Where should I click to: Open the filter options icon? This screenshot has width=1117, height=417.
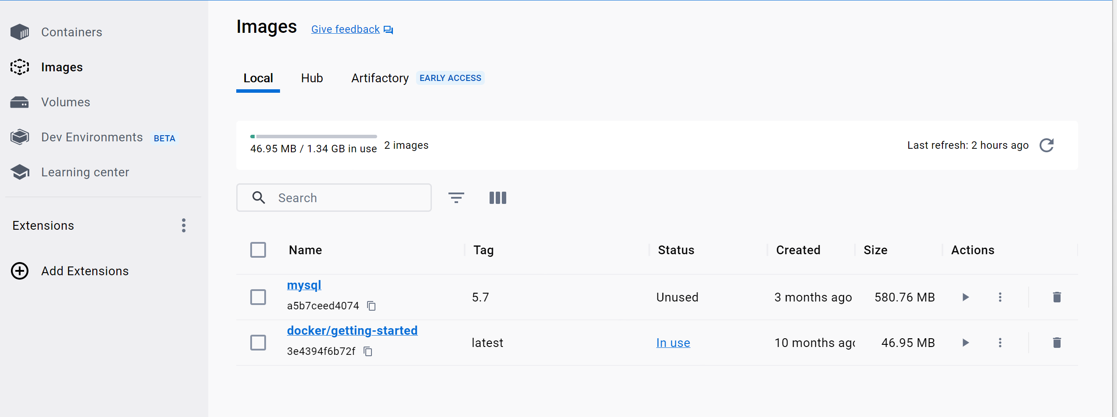point(456,197)
